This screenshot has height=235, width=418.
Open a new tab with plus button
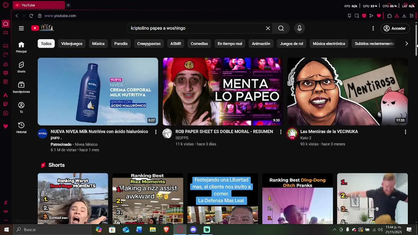[x=68, y=5]
